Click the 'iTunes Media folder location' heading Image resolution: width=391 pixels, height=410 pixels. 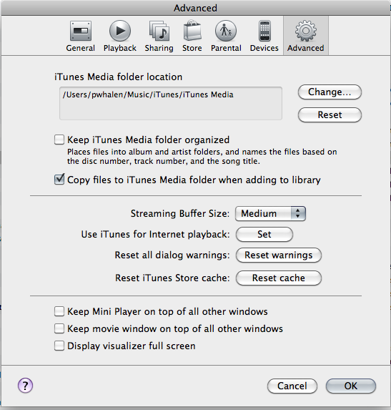[118, 77]
